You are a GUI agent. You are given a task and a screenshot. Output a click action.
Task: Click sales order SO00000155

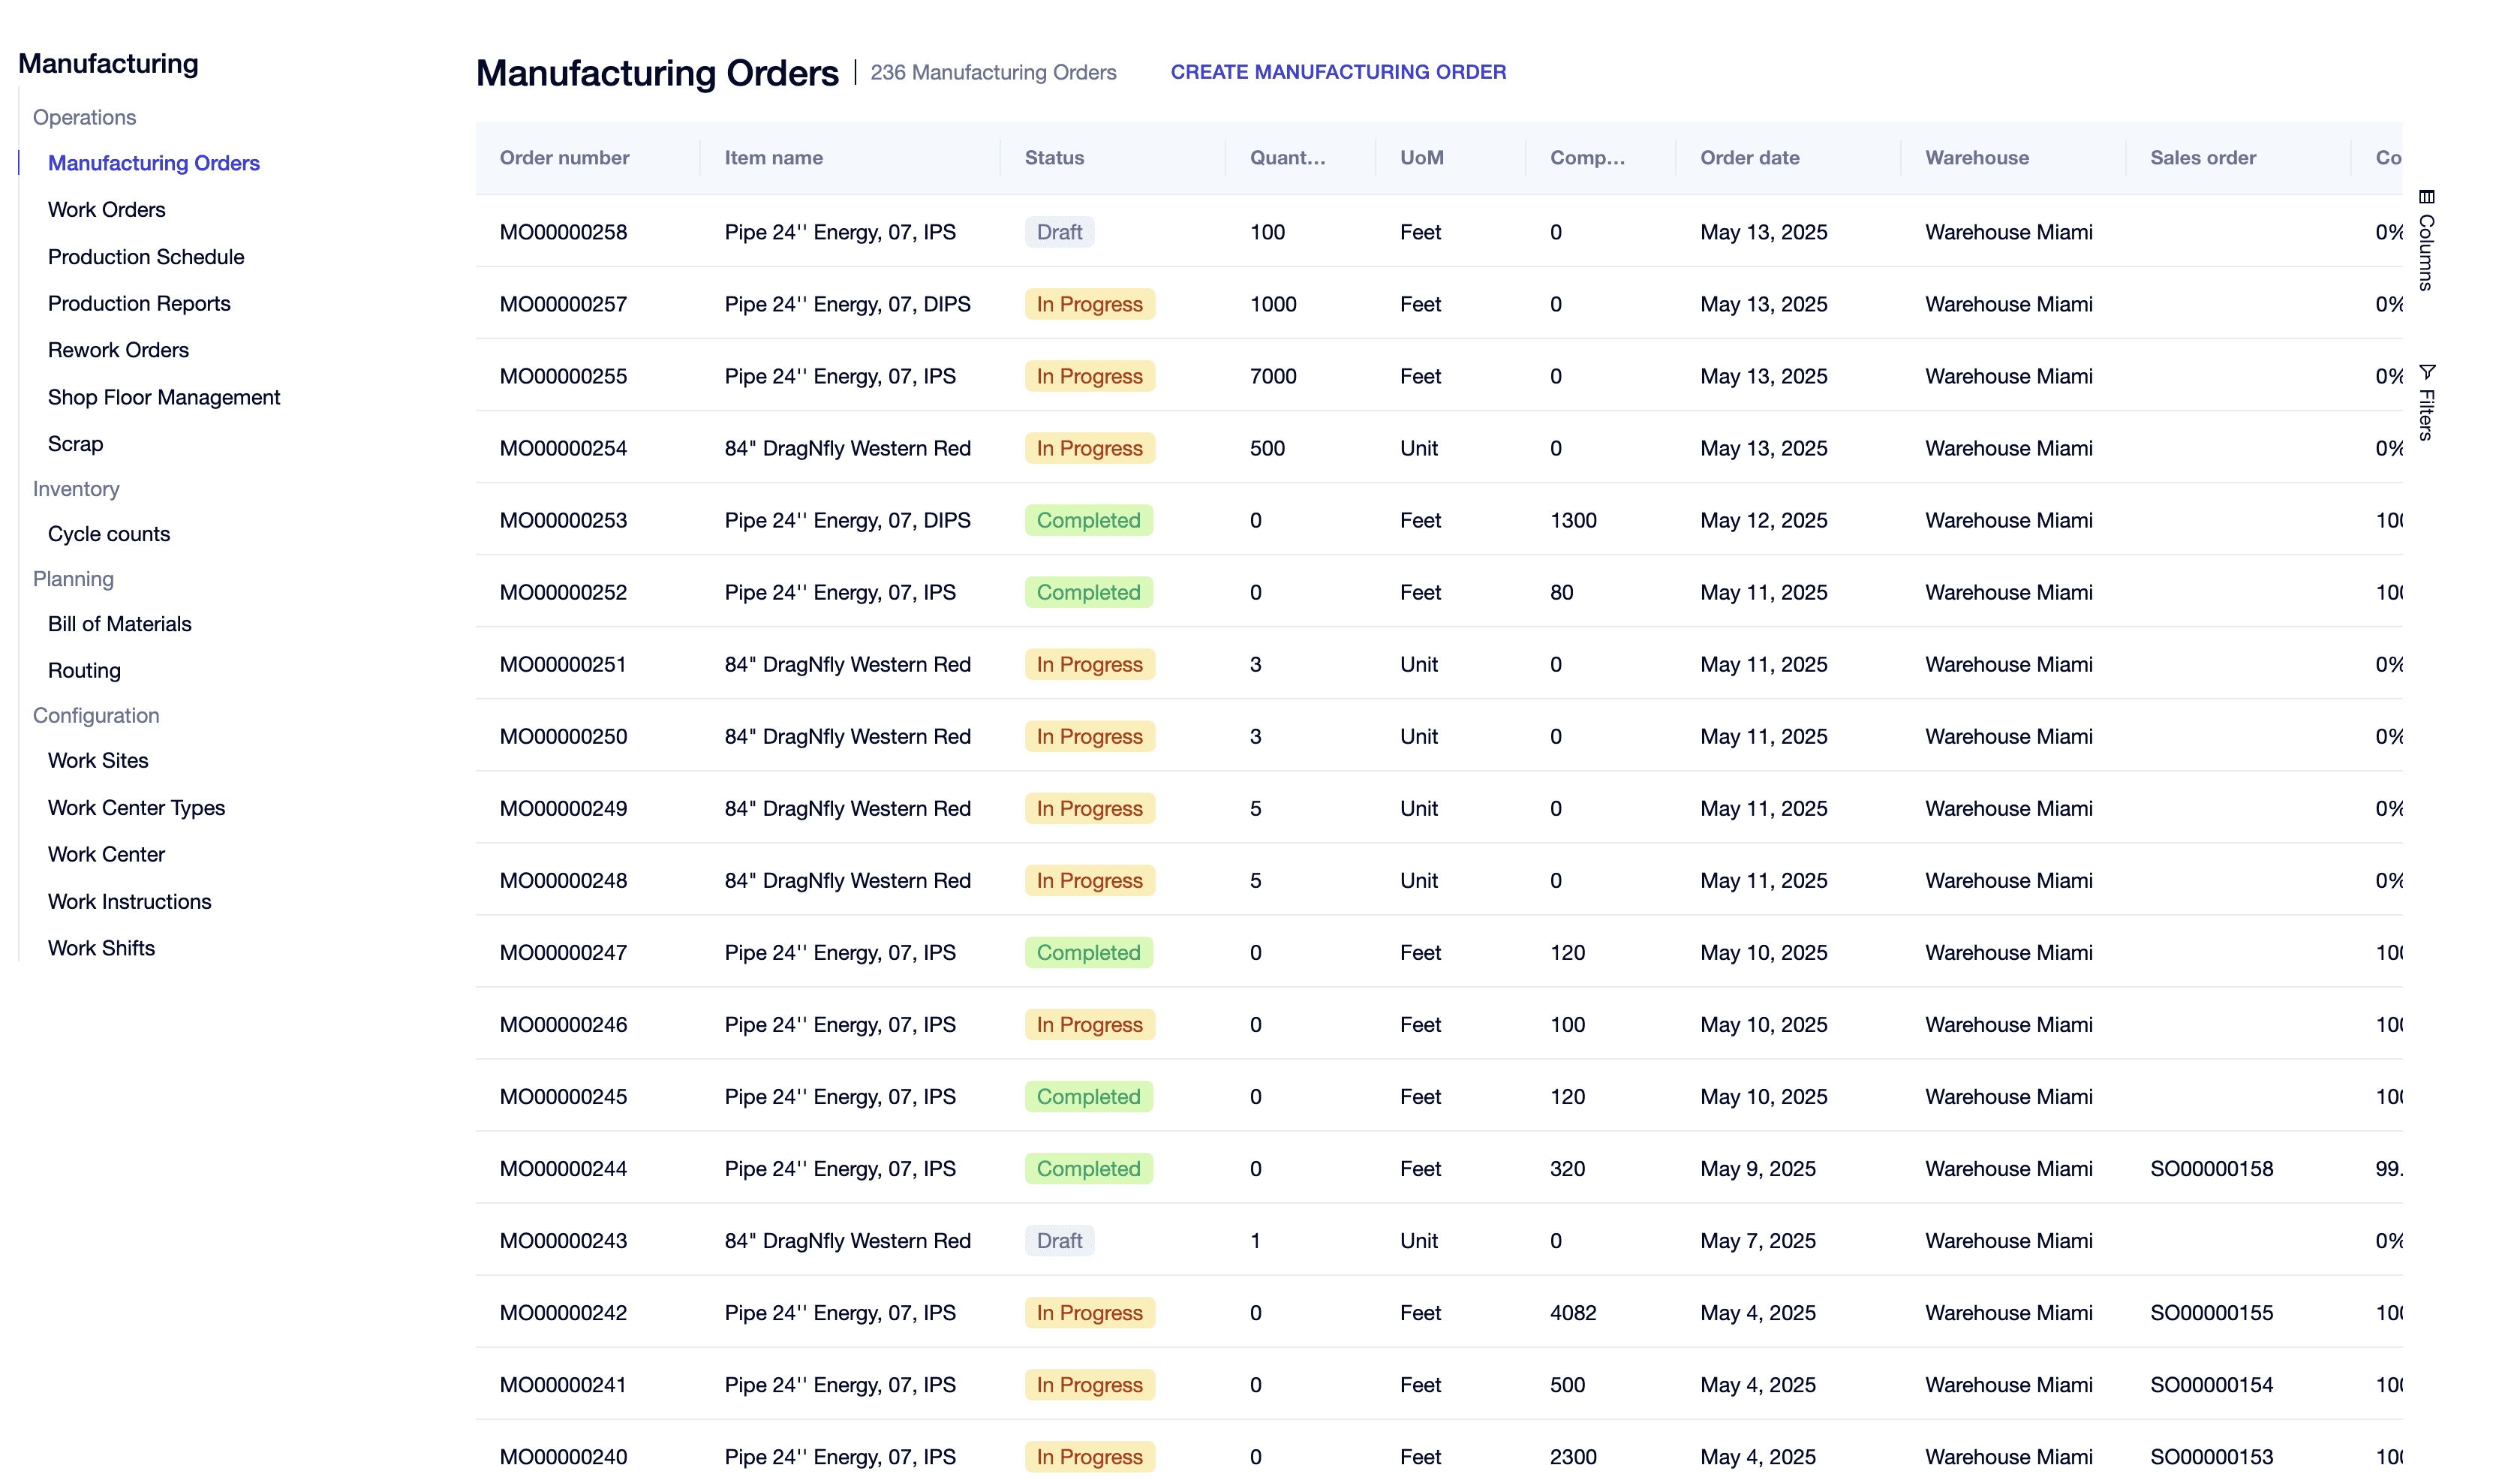(x=2211, y=1312)
